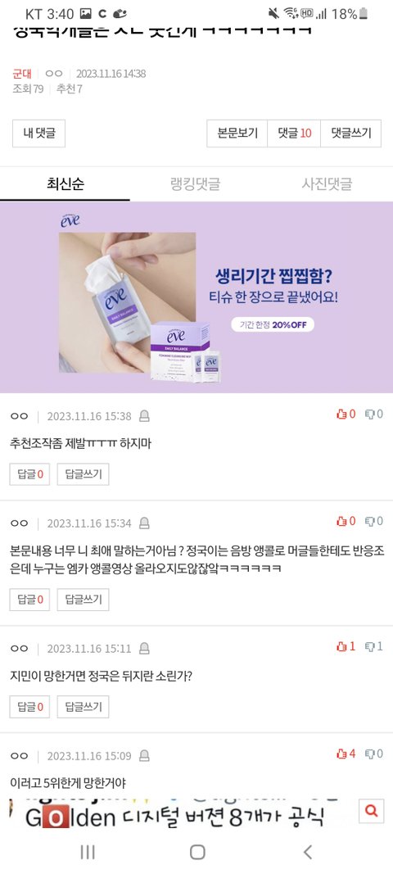Select the 최신순 tab

[x=65, y=184]
